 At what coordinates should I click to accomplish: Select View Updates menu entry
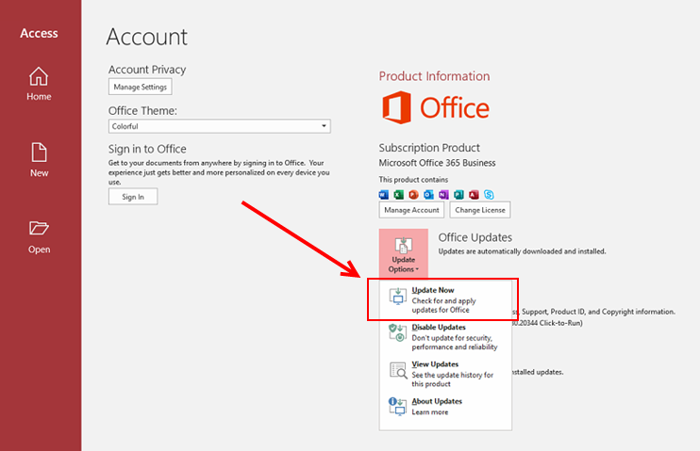point(445,374)
